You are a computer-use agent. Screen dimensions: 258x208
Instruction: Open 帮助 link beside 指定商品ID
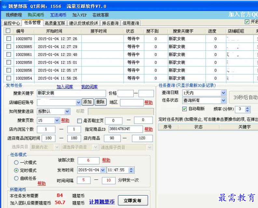(149, 129)
